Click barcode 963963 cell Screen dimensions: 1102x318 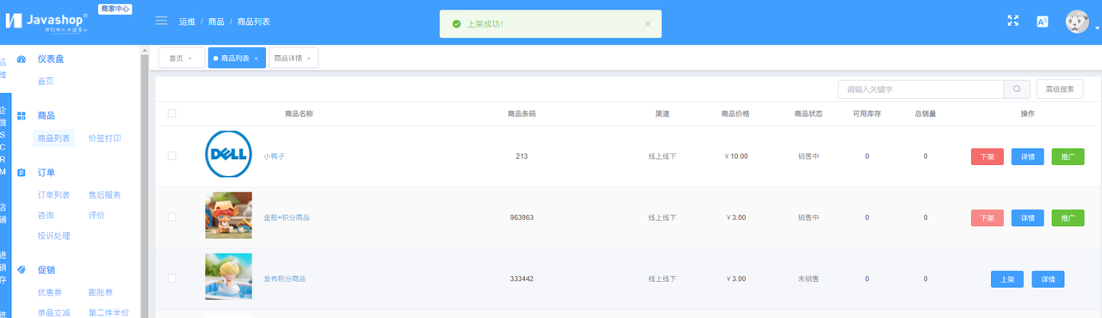[522, 217]
